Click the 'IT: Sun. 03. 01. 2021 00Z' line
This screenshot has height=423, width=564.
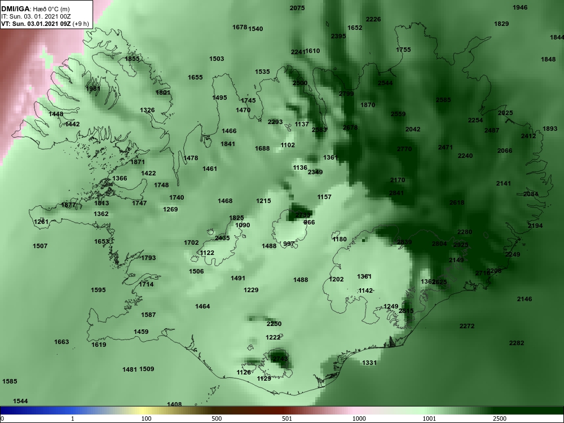coord(35,16)
